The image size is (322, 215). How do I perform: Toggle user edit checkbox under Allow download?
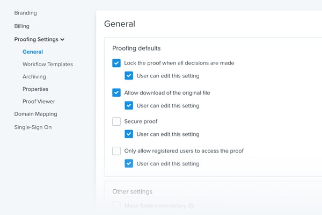tap(129, 105)
